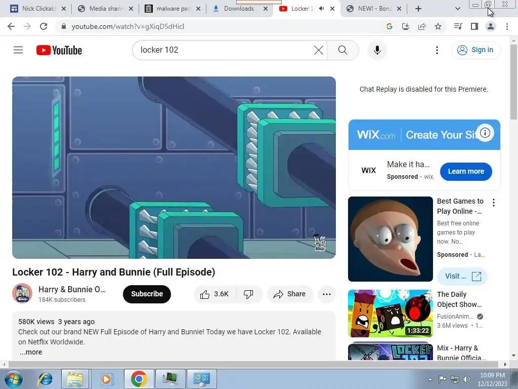Open Chrome three-dot menu
Image resolution: width=518 pixels, height=389 pixels.
pos(507,26)
